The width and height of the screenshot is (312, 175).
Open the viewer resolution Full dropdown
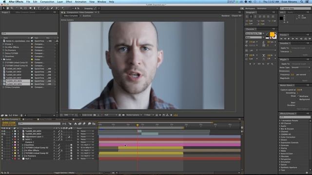click(111, 115)
